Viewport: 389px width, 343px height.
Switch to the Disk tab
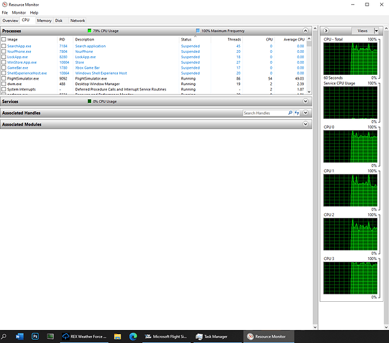pos(59,21)
